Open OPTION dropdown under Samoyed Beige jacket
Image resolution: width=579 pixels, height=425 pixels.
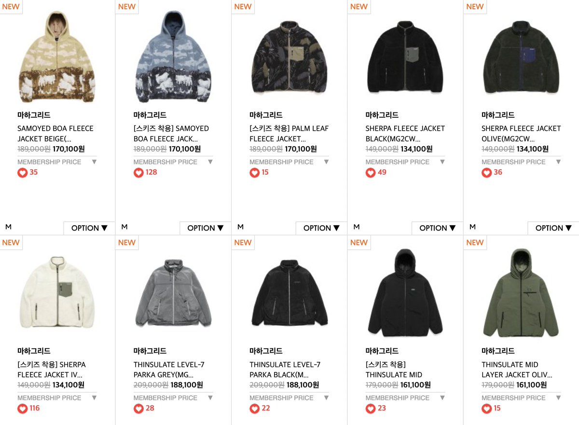click(89, 228)
